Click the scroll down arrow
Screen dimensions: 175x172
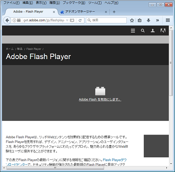point(171,164)
